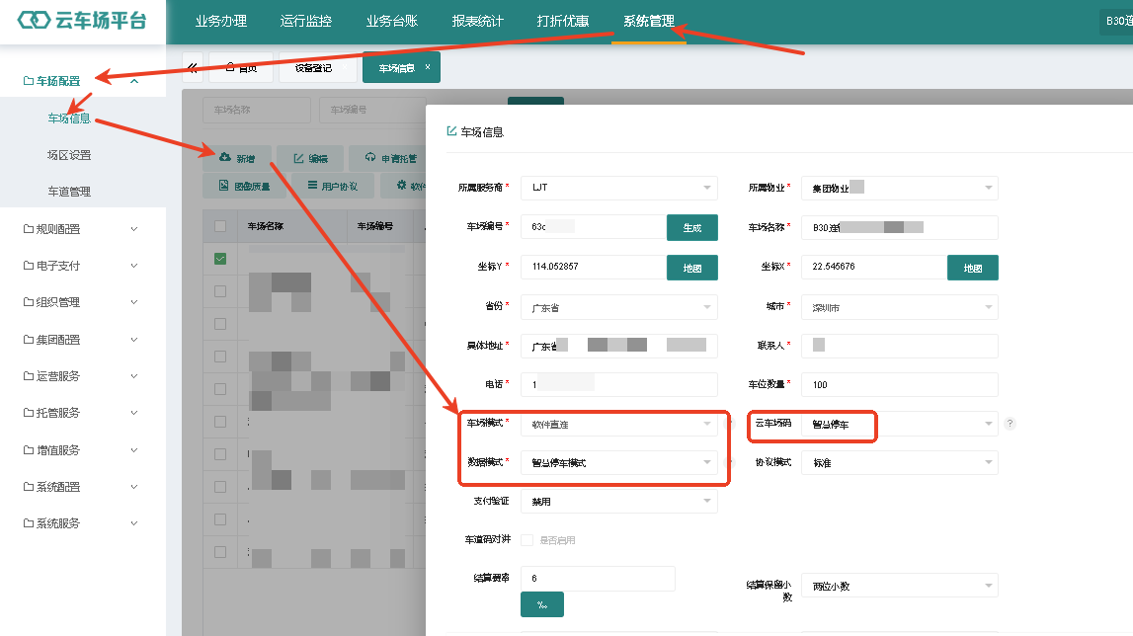
Task: Click the 系统服务 folder icon
Action: coord(29,522)
